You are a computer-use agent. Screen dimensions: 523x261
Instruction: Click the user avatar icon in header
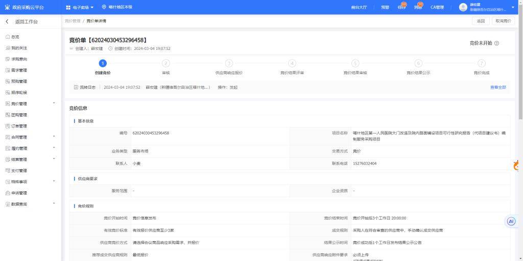coord(463,7)
